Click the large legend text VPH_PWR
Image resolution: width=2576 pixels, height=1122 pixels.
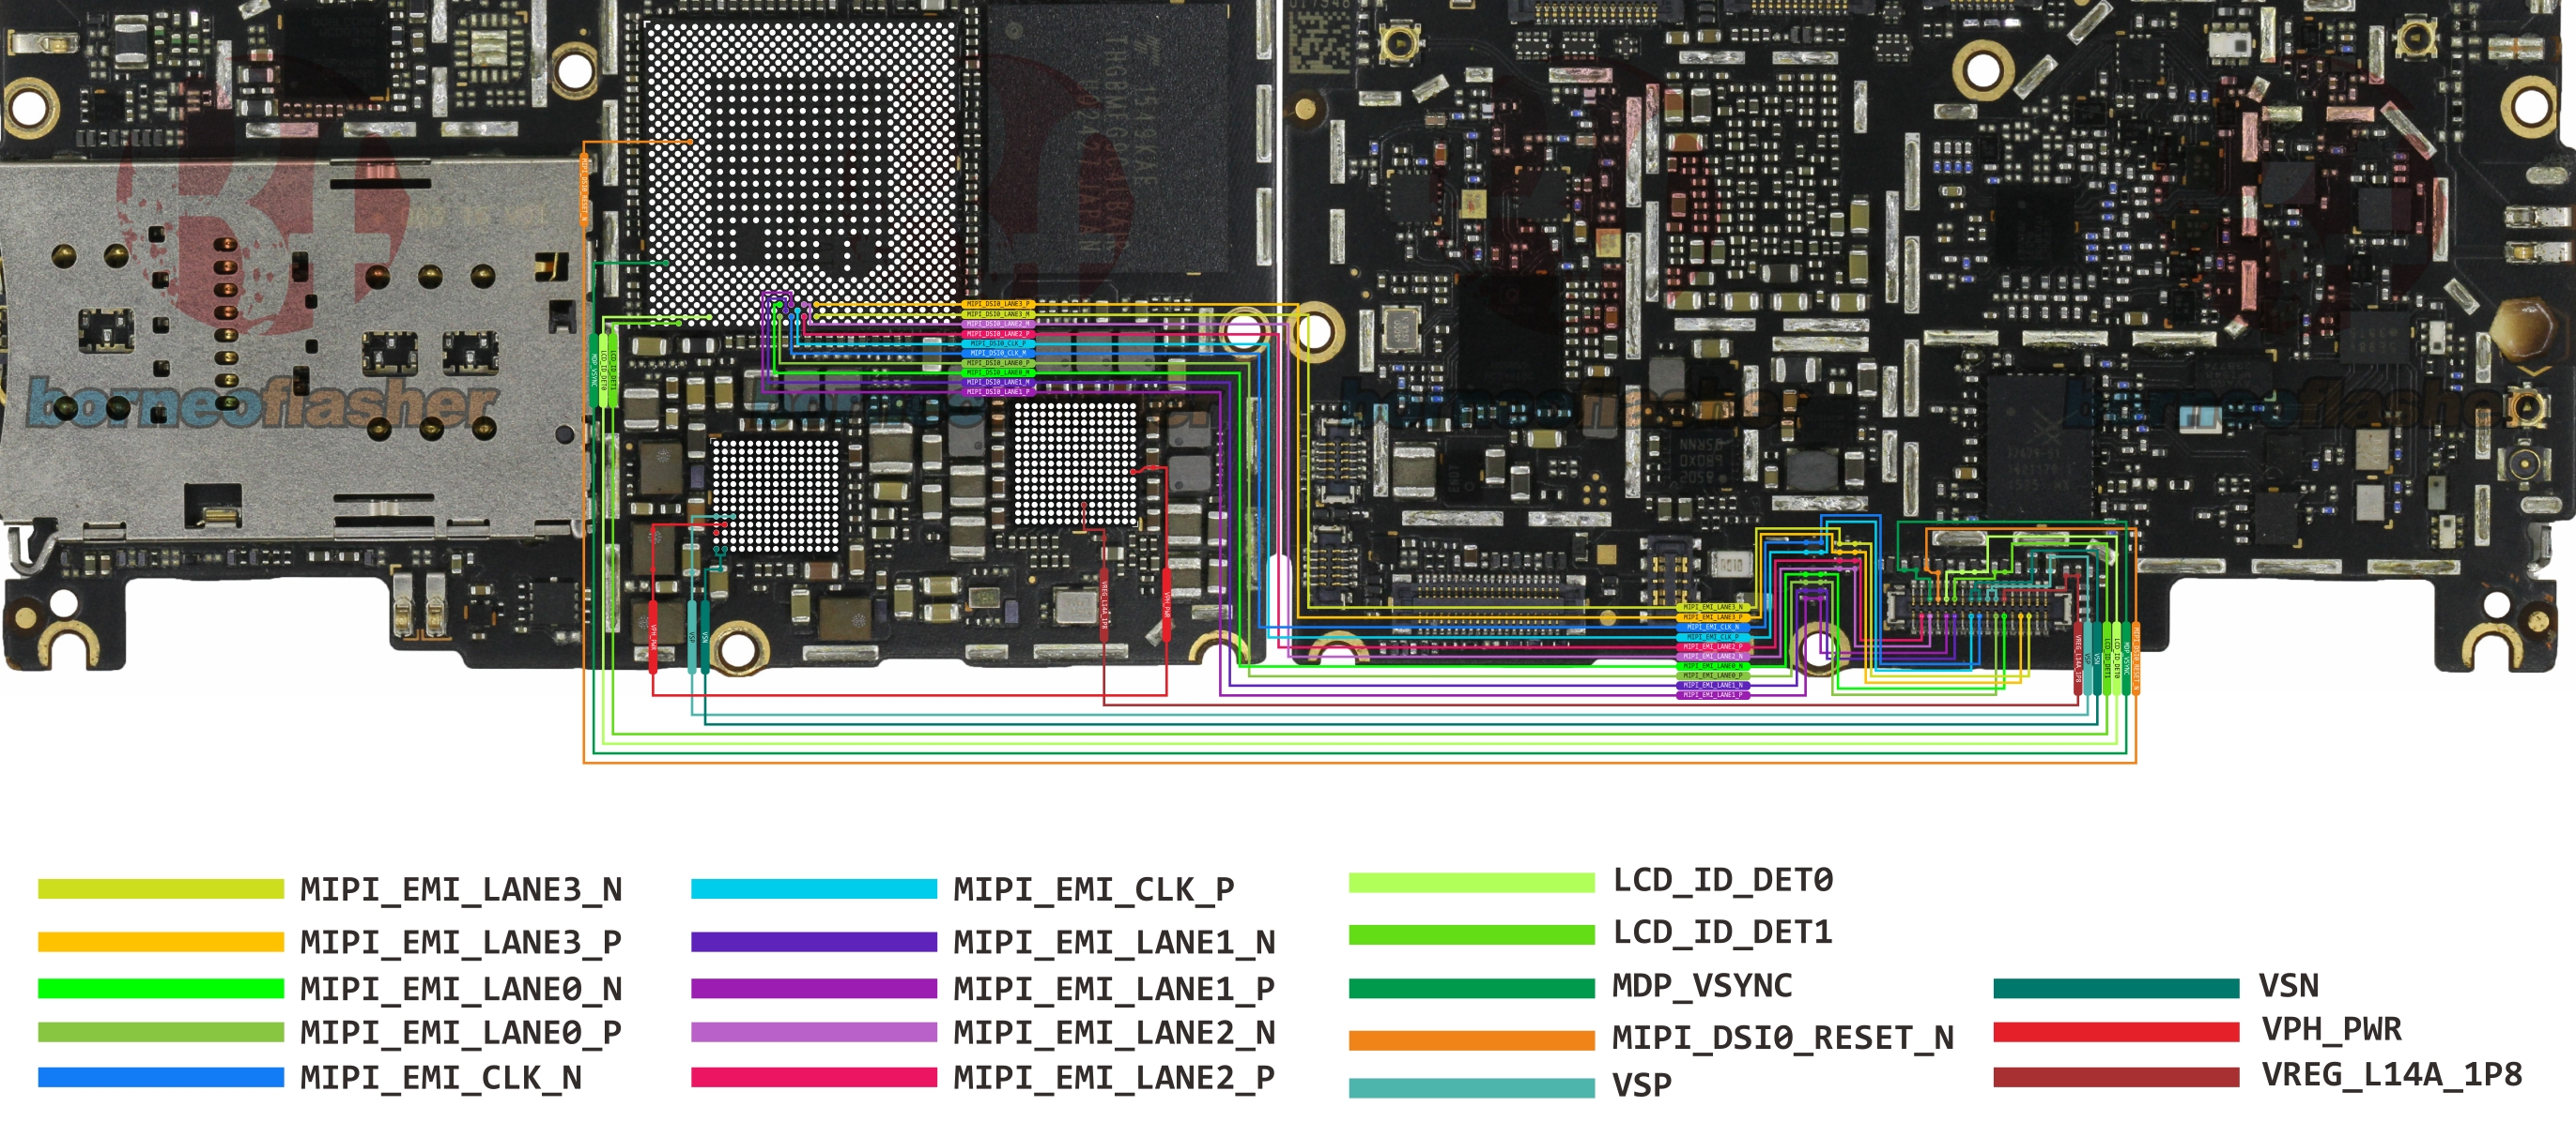coord(2330,1029)
